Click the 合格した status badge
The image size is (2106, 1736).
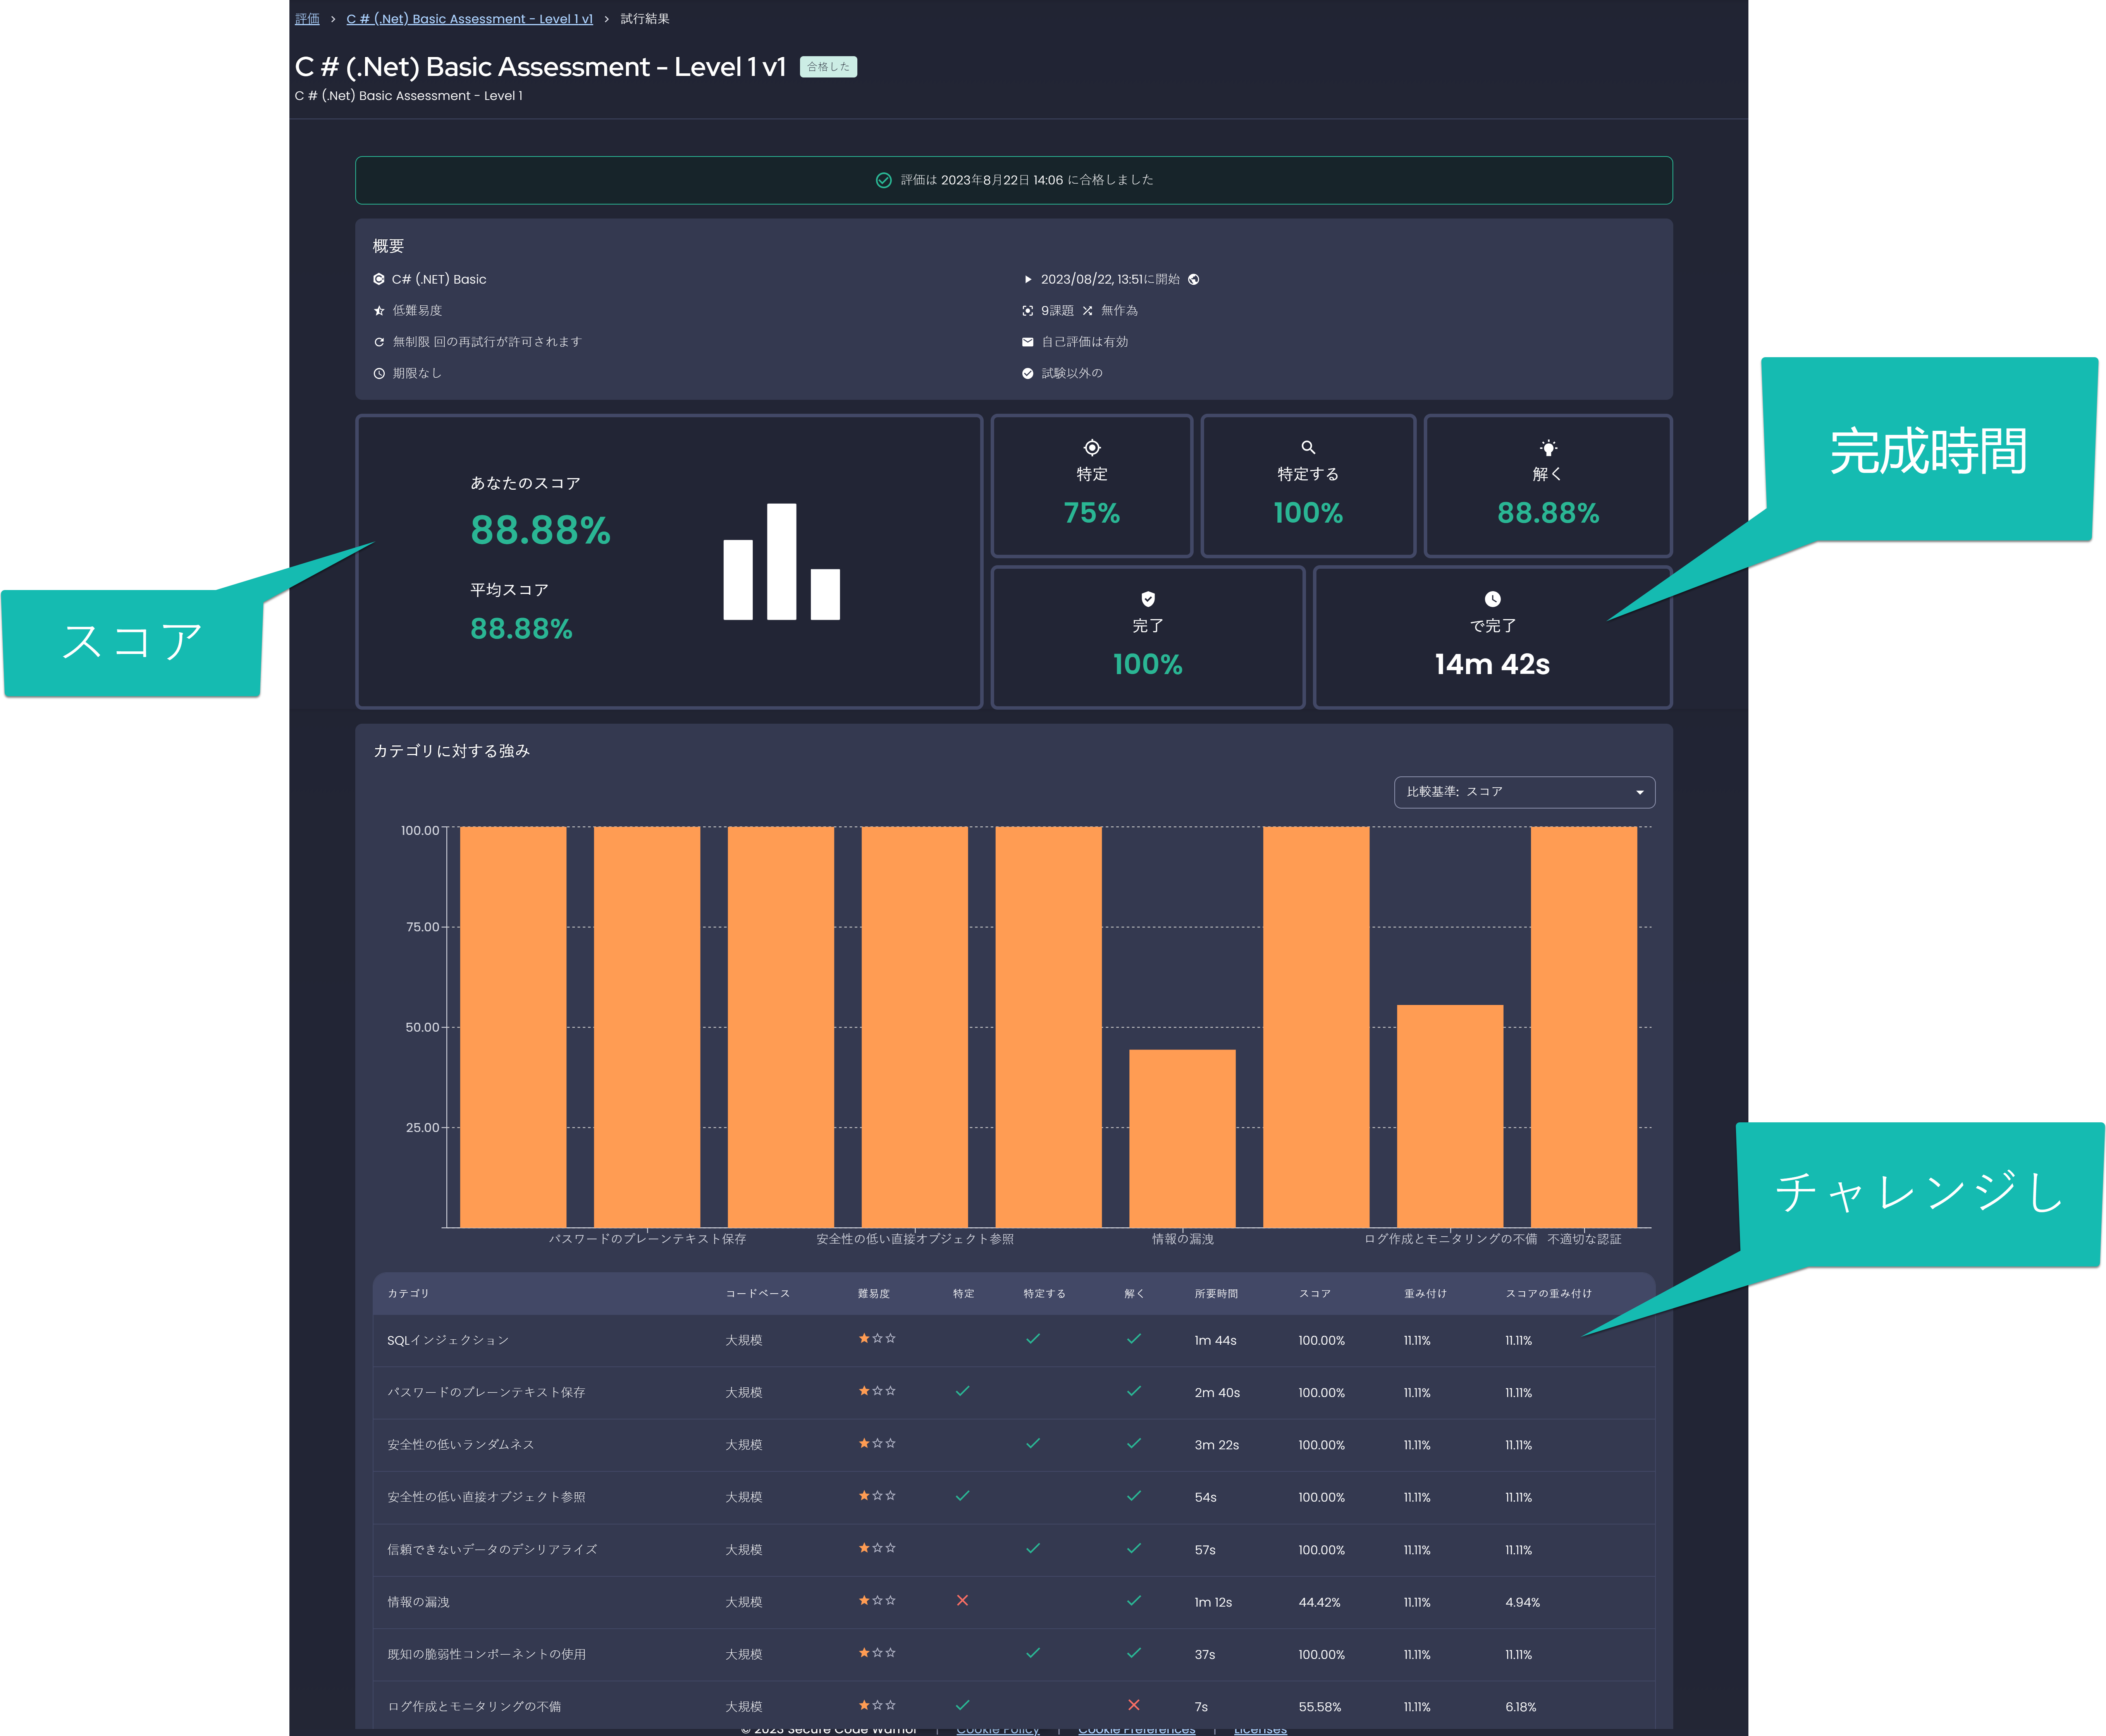tap(828, 67)
